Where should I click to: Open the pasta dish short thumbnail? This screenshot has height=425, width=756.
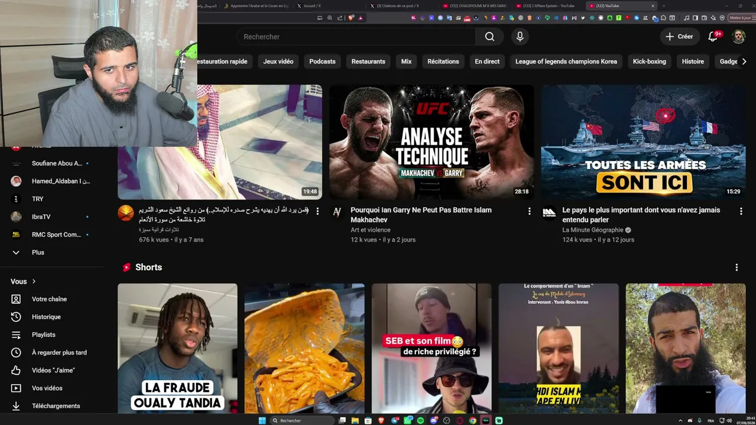[305, 348]
